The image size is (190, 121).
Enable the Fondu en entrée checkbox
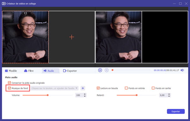coord(126,88)
